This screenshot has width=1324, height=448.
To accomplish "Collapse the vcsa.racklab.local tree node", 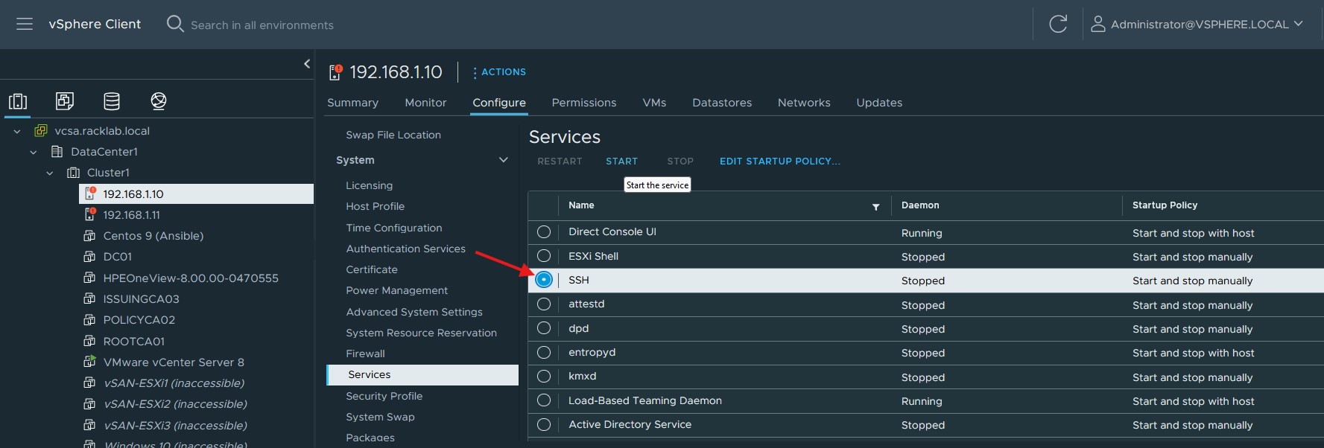I will (x=17, y=131).
